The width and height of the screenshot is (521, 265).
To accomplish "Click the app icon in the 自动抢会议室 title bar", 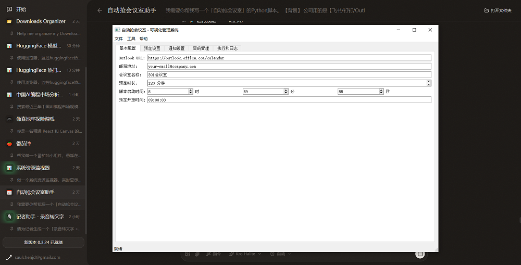I will coord(117,30).
